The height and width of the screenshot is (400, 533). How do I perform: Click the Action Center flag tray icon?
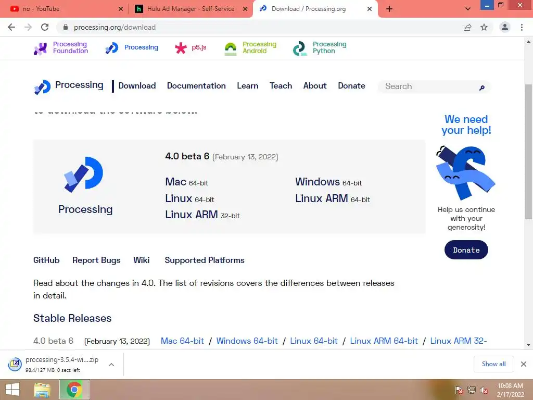pyautogui.click(x=459, y=390)
